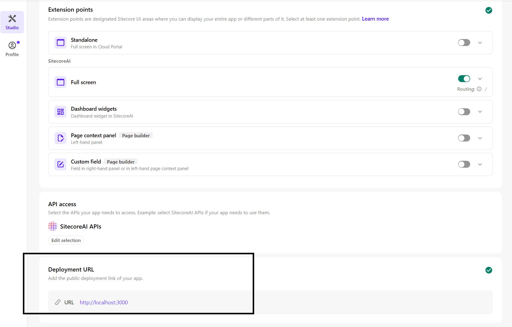This screenshot has width=512, height=327.
Task: Open the http://localhost:3000 deployment URL
Action: pos(104,302)
